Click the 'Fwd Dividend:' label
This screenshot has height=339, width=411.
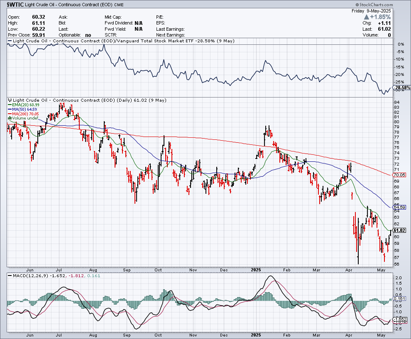pyautogui.click(x=119, y=23)
